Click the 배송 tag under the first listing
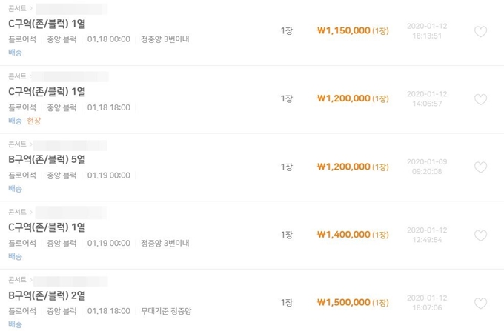Viewport: 504px width, 331px height. [15, 53]
